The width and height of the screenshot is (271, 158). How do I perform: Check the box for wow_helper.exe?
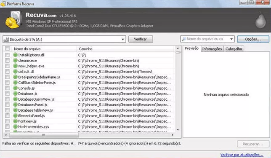pyautogui.click(x=7, y=66)
